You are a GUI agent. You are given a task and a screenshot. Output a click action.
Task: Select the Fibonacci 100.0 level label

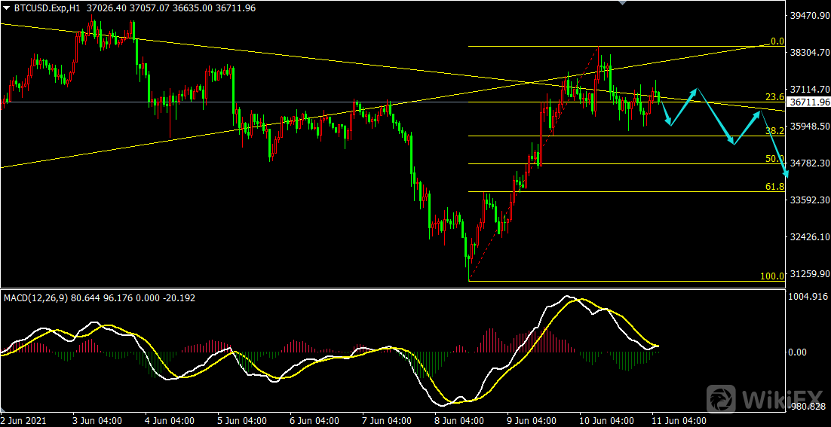[771, 276]
